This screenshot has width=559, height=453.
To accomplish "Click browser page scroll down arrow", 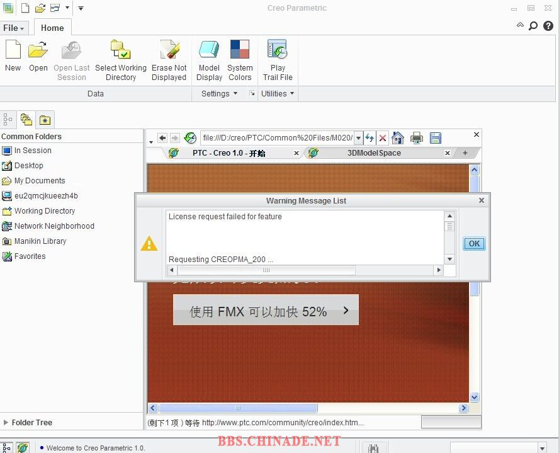I will [x=474, y=397].
